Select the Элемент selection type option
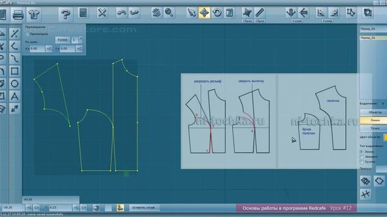 click(x=362, y=157)
